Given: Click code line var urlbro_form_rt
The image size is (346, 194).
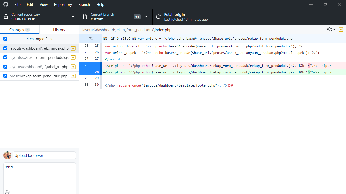Looking at the screenshot, I should [x=206, y=46].
